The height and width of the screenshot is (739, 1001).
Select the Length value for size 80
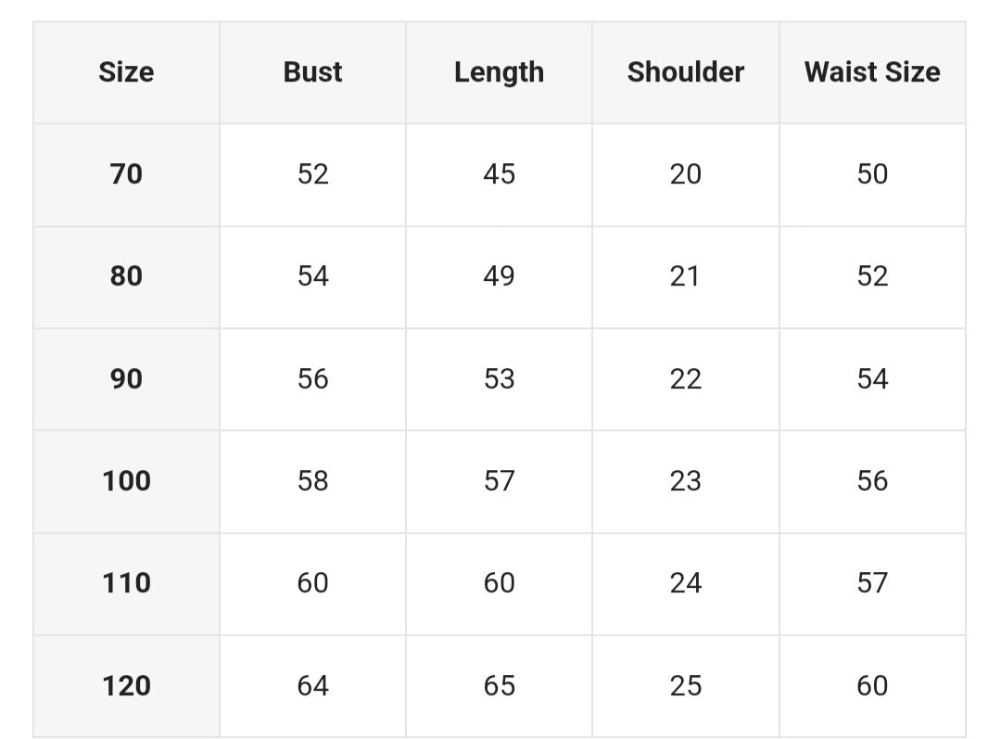tap(499, 276)
